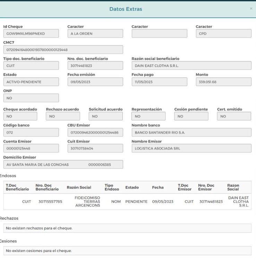Click the Id Cheque field
This screenshot has width=256, height=261.
(x=31, y=34)
